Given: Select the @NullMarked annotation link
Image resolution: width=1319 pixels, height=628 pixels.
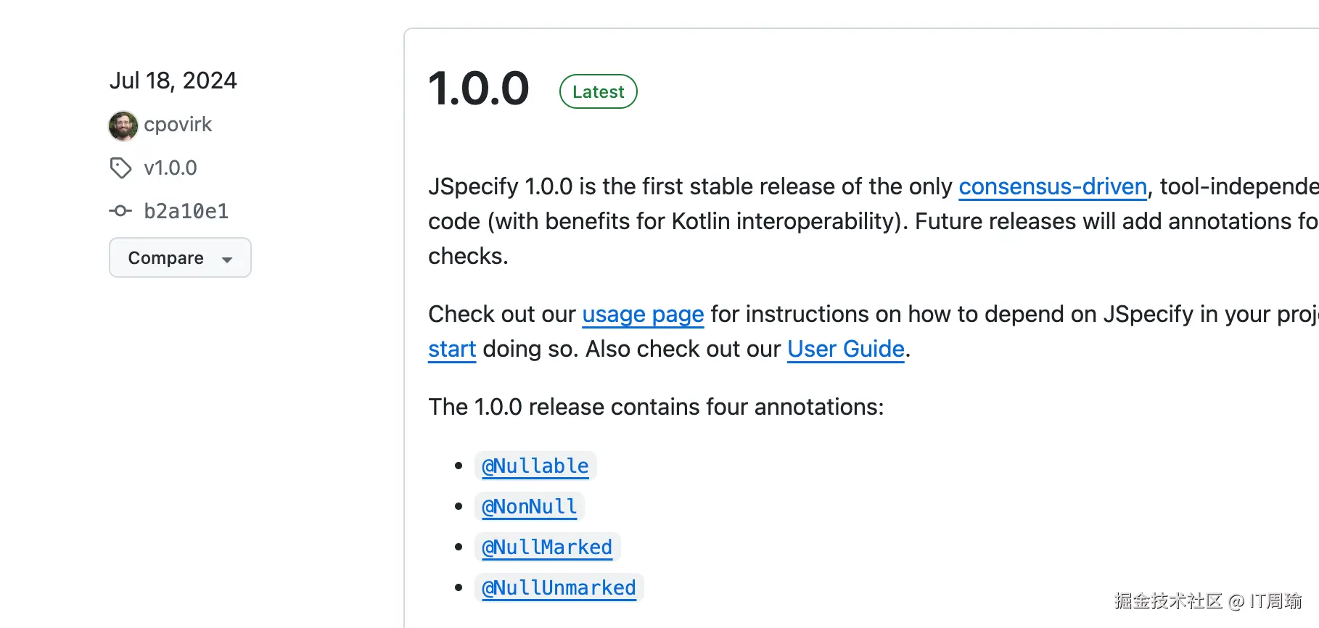Looking at the screenshot, I should 547,548.
